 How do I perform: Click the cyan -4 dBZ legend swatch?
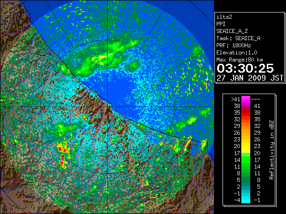click(x=246, y=200)
